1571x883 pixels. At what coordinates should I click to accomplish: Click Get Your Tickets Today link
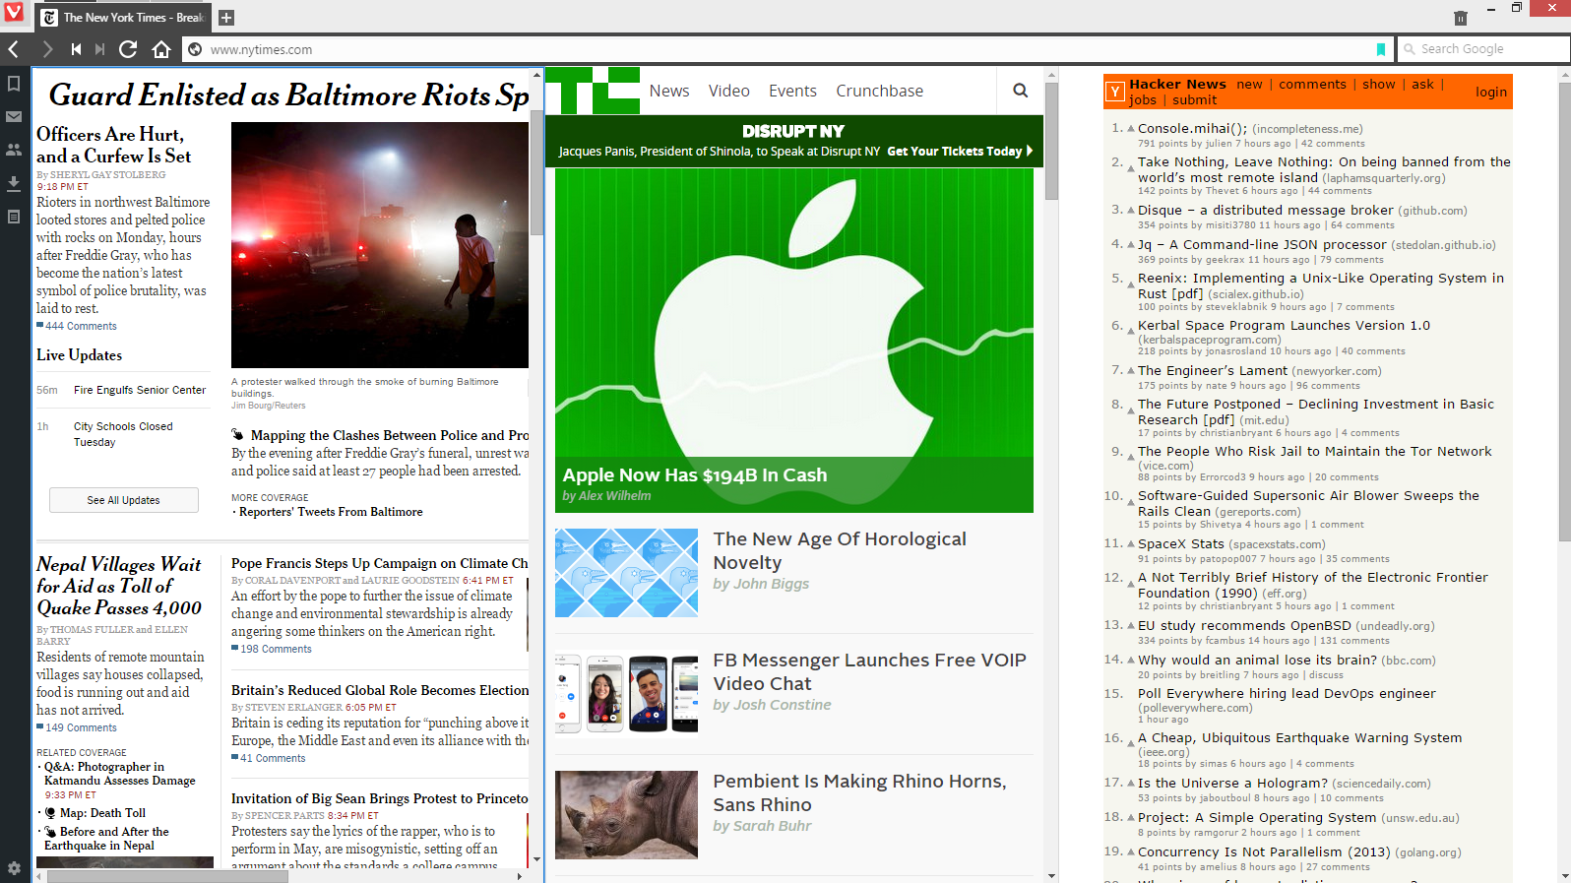960,152
